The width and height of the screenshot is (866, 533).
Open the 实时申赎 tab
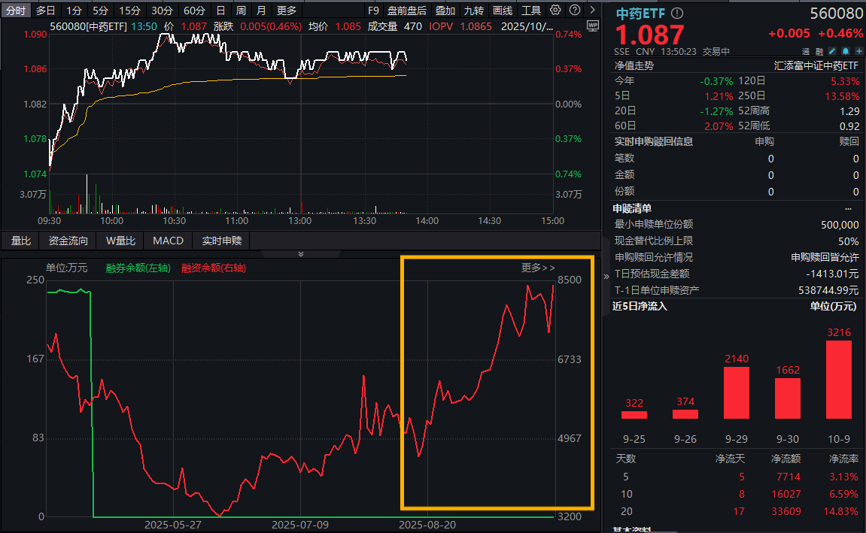(x=221, y=241)
